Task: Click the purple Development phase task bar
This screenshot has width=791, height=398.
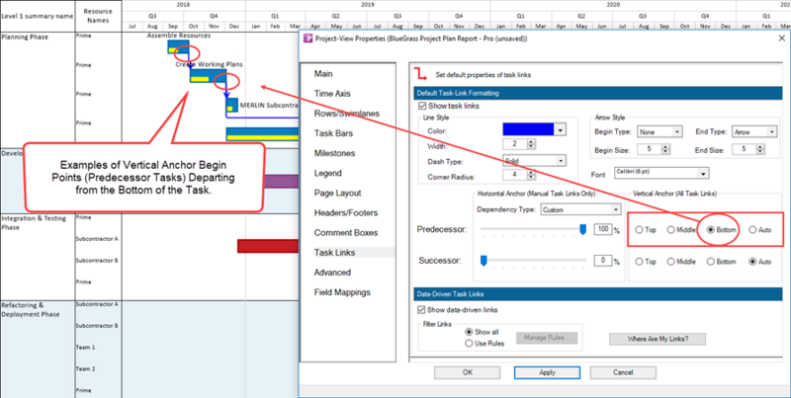Action: [x=281, y=182]
